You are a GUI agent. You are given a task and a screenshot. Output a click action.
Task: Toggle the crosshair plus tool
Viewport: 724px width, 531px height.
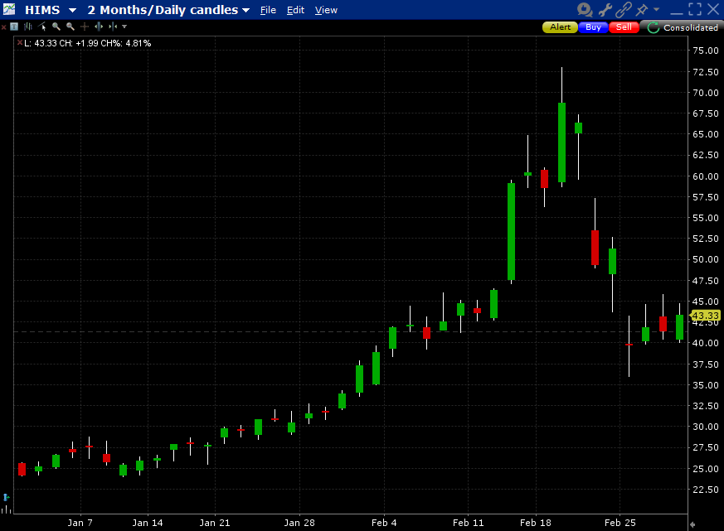tap(84, 27)
